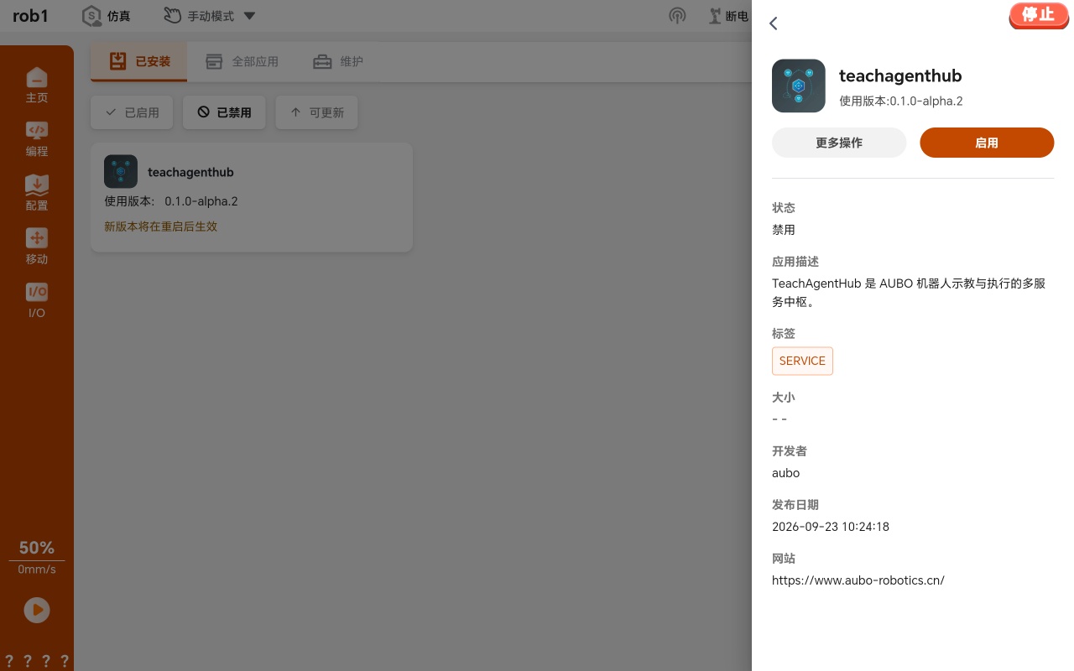Switch to the 已安装 tab
This screenshot has width=1074, height=671.
(x=139, y=62)
